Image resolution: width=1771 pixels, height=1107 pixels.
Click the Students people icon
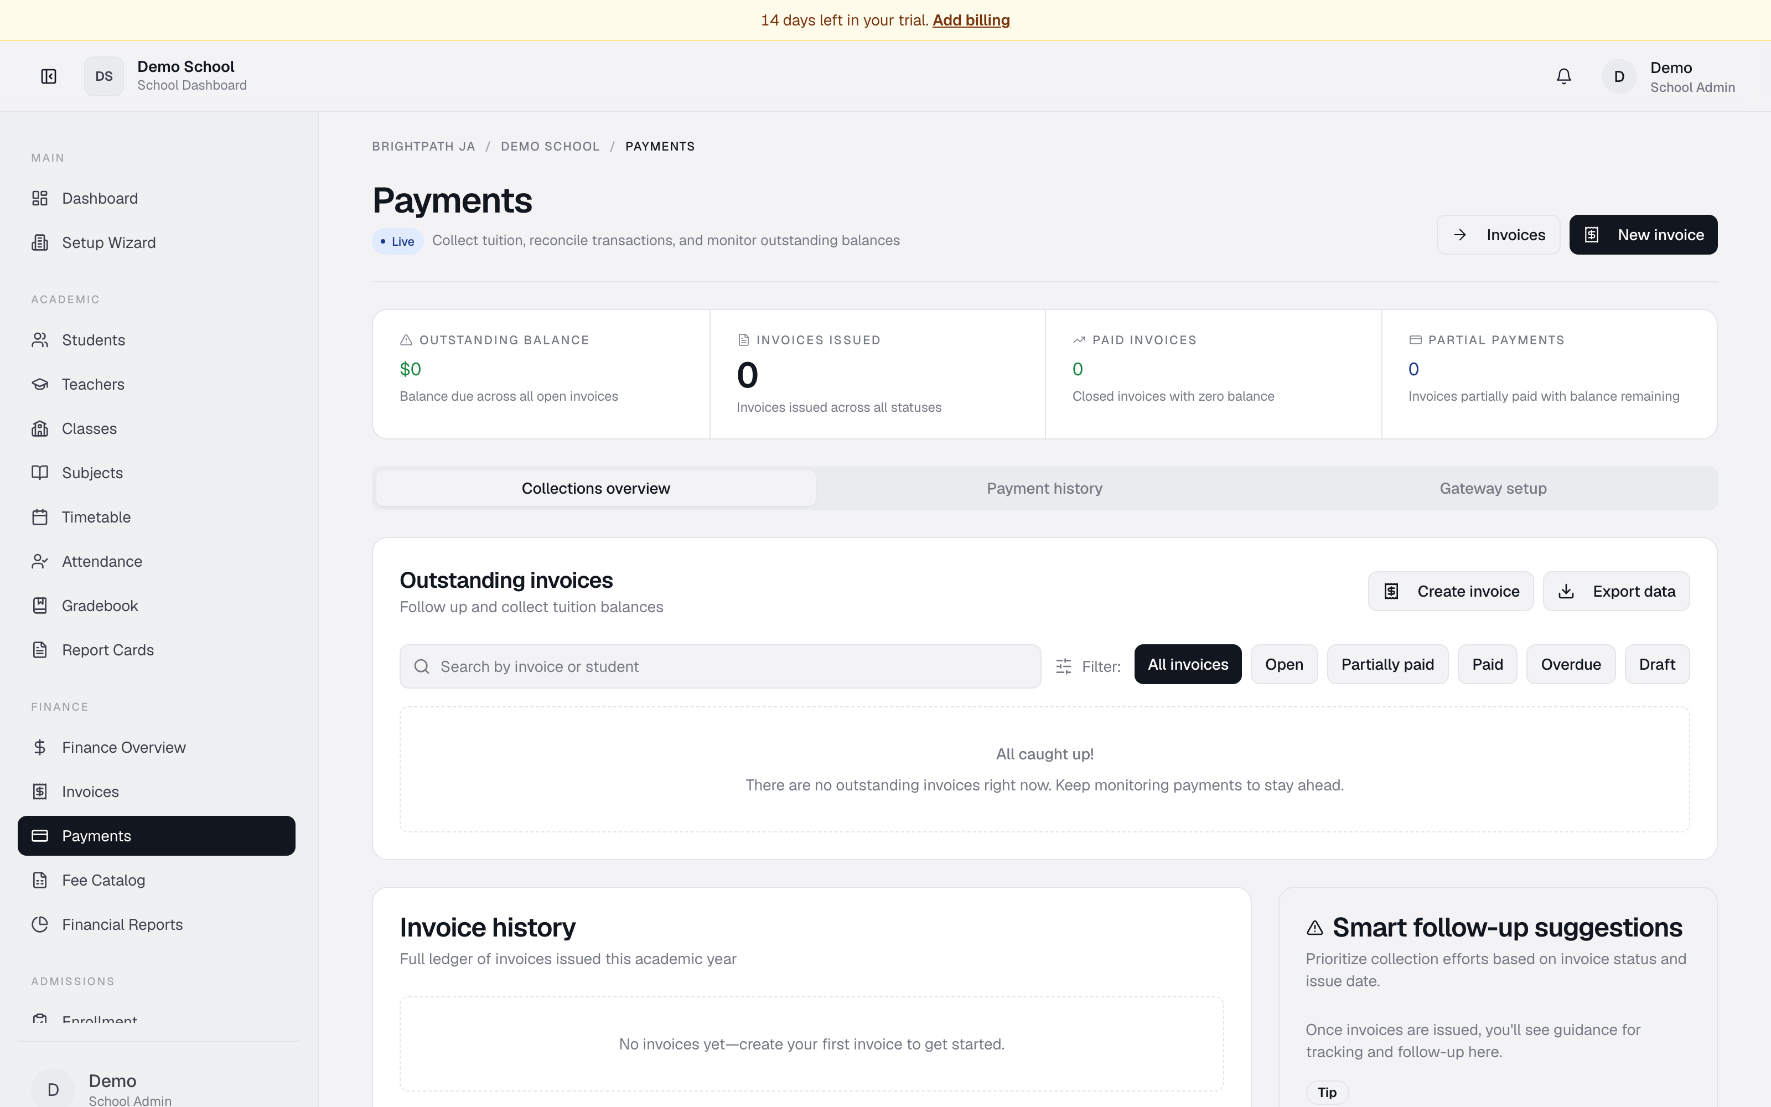(40, 340)
